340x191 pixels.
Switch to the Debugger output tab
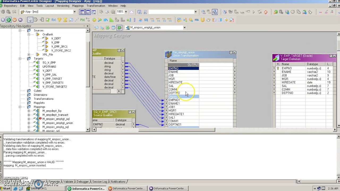click(x=83, y=182)
